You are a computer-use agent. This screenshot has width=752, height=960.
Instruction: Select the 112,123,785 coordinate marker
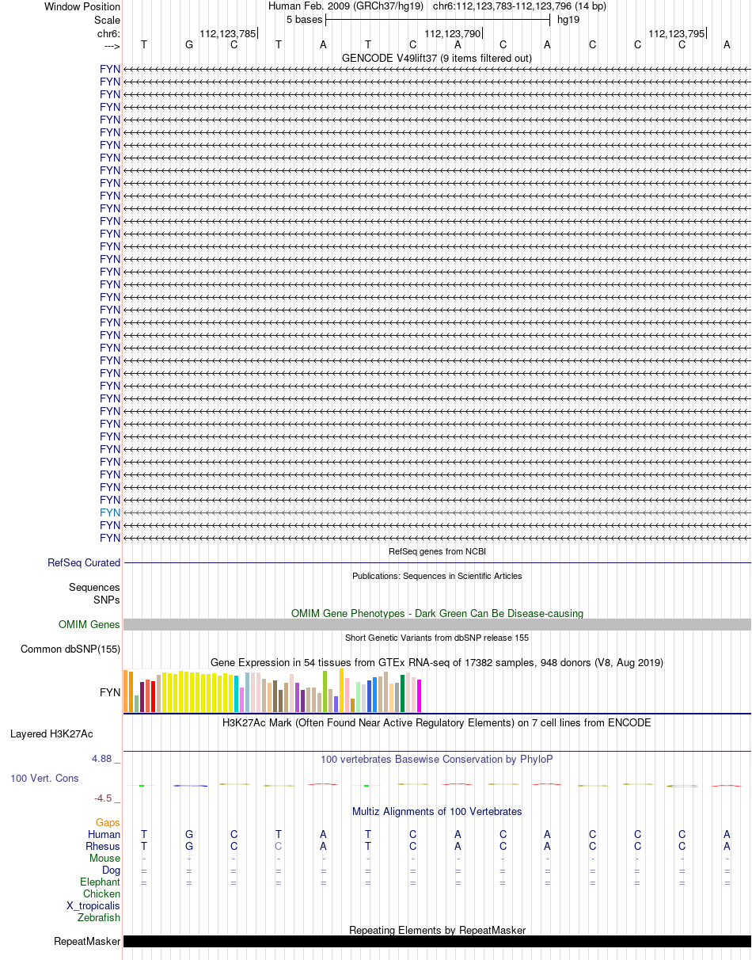pos(228,34)
